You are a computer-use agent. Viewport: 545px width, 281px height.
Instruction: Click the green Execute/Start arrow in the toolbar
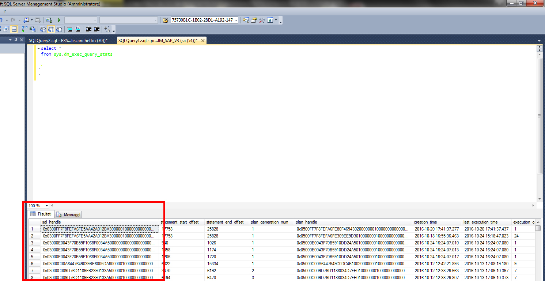[59, 20]
